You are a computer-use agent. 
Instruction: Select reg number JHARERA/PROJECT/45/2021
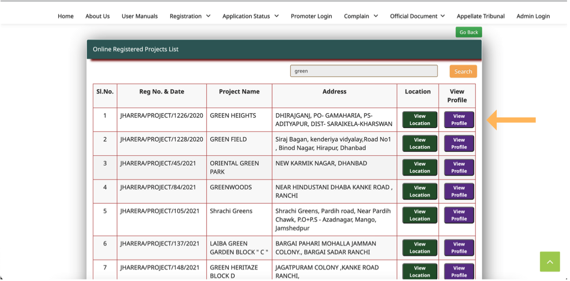tap(158, 163)
